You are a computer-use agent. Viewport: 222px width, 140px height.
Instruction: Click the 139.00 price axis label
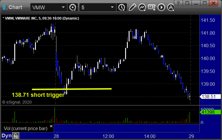[208, 84]
